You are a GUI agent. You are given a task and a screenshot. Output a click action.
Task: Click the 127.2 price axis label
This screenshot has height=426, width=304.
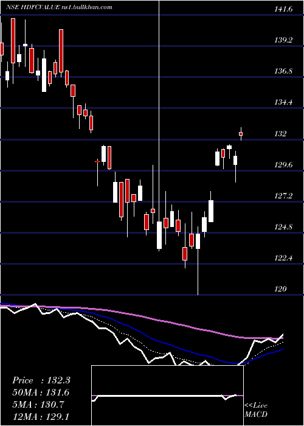(283, 195)
